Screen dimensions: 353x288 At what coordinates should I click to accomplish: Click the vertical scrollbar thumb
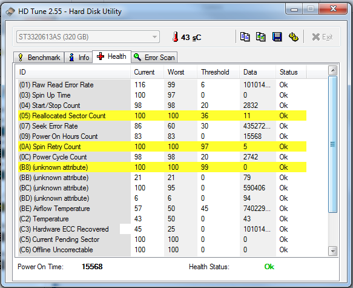pos(333,144)
